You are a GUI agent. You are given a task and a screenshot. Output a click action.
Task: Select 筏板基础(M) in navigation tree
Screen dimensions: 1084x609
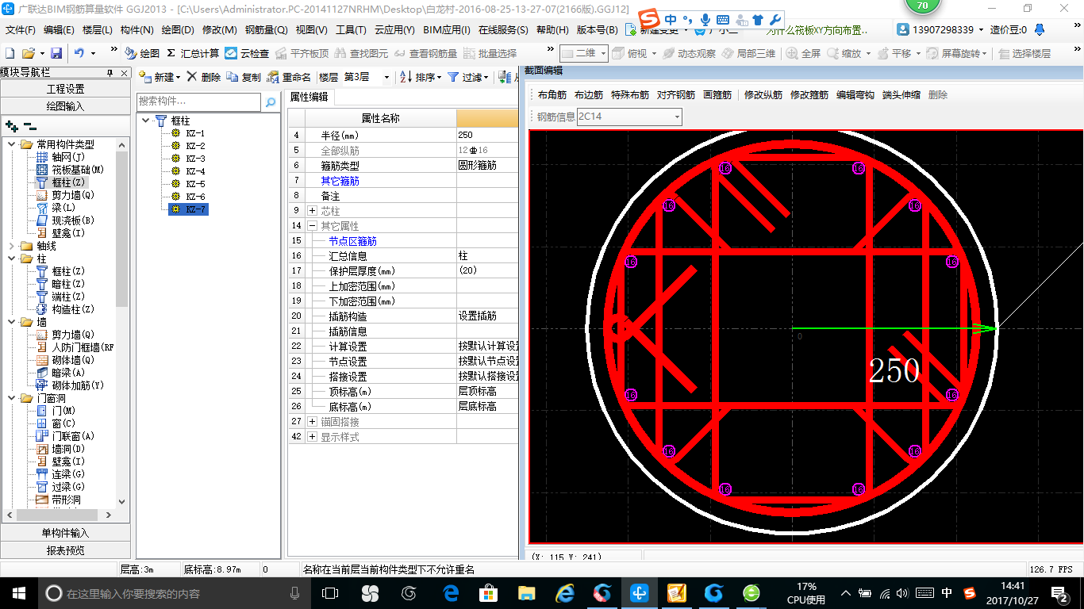(78, 170)
